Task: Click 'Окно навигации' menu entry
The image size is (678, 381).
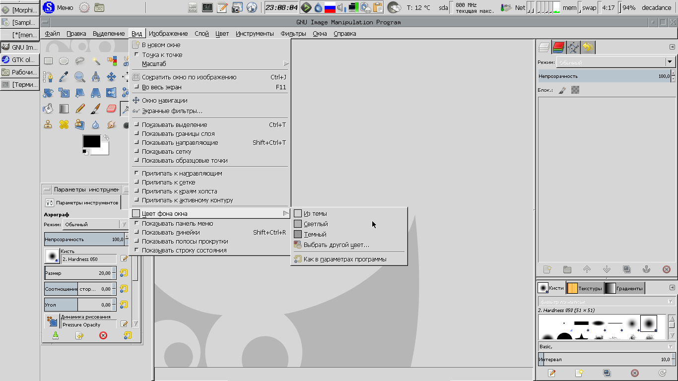Action: [x=209, y=100]
